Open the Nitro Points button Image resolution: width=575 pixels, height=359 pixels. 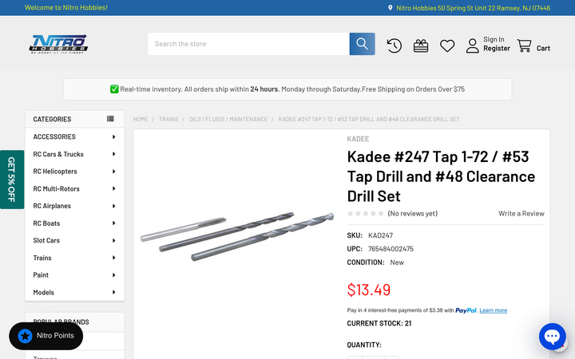(46, 336)
